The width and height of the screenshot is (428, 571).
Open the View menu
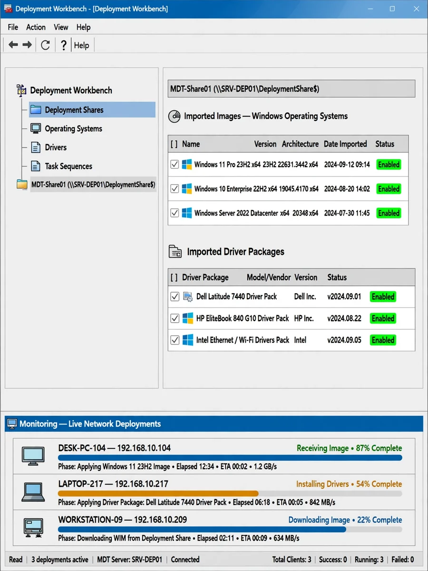[x=61, y=27]
